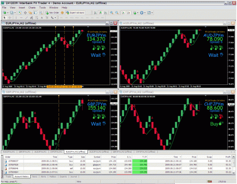Open the Tools menu
This screenshot has height=184, width=237.
coord(42,8)
